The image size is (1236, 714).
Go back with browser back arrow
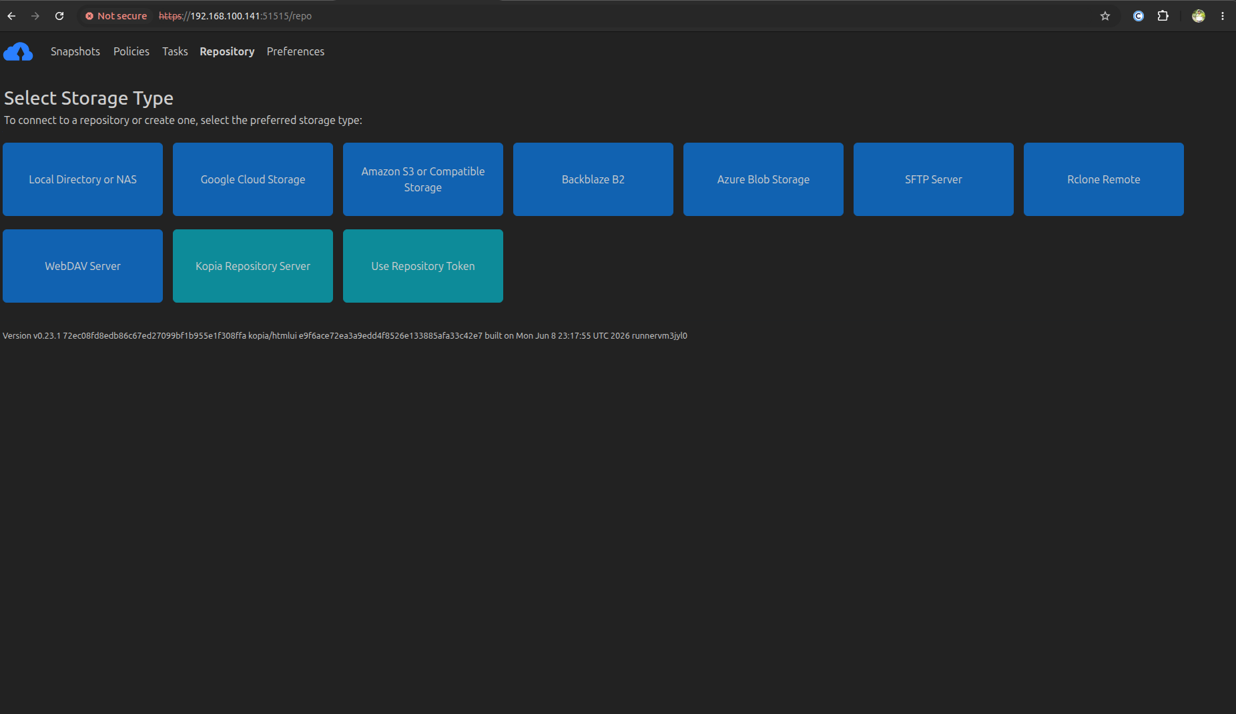[x=11, y=16]
